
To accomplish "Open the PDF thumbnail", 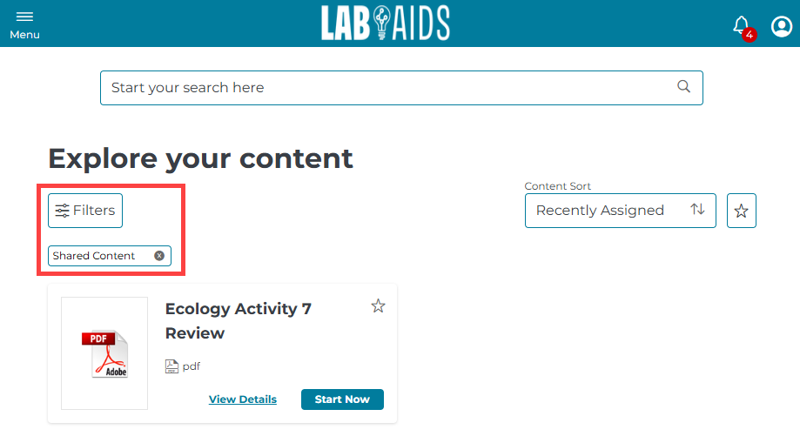I will (x=104, y=353).
